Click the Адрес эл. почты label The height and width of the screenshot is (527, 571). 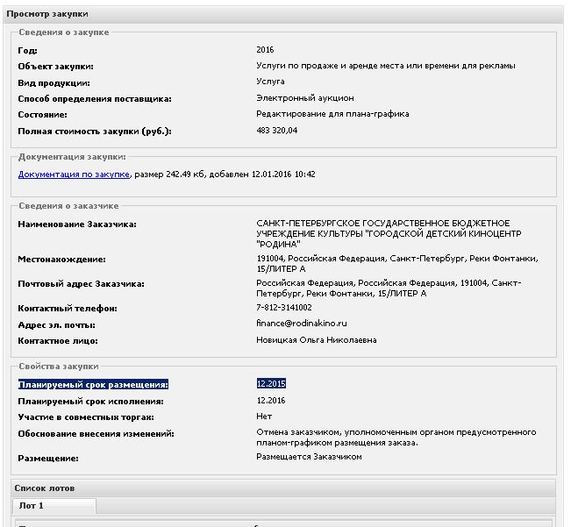pos(57,325)
